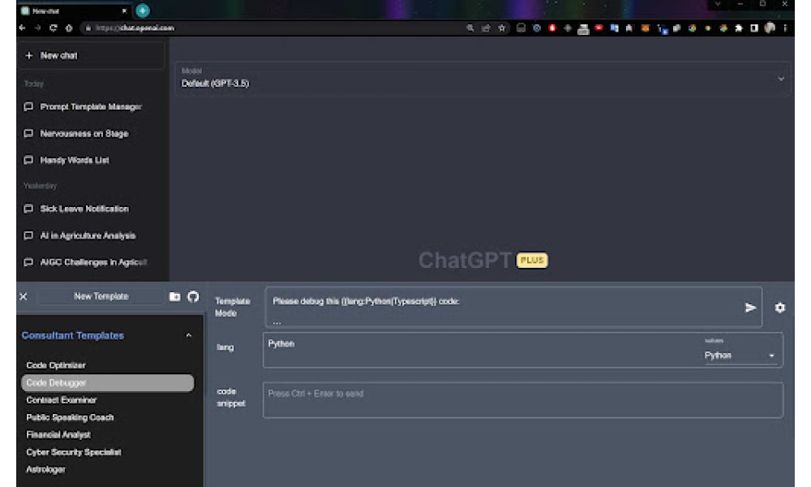Image resolution: width=811 pixels, height=487 pixels.
Task: Start a New chat from the sidebar
Action: [92, 55]
